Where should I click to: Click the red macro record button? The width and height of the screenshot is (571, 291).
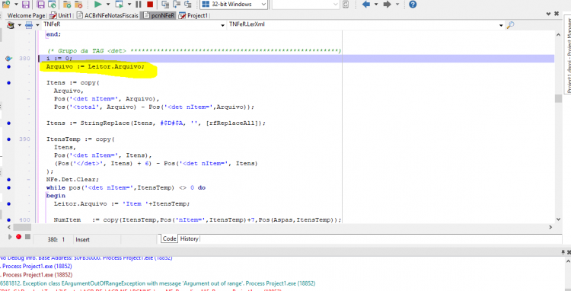click(18, 237)
